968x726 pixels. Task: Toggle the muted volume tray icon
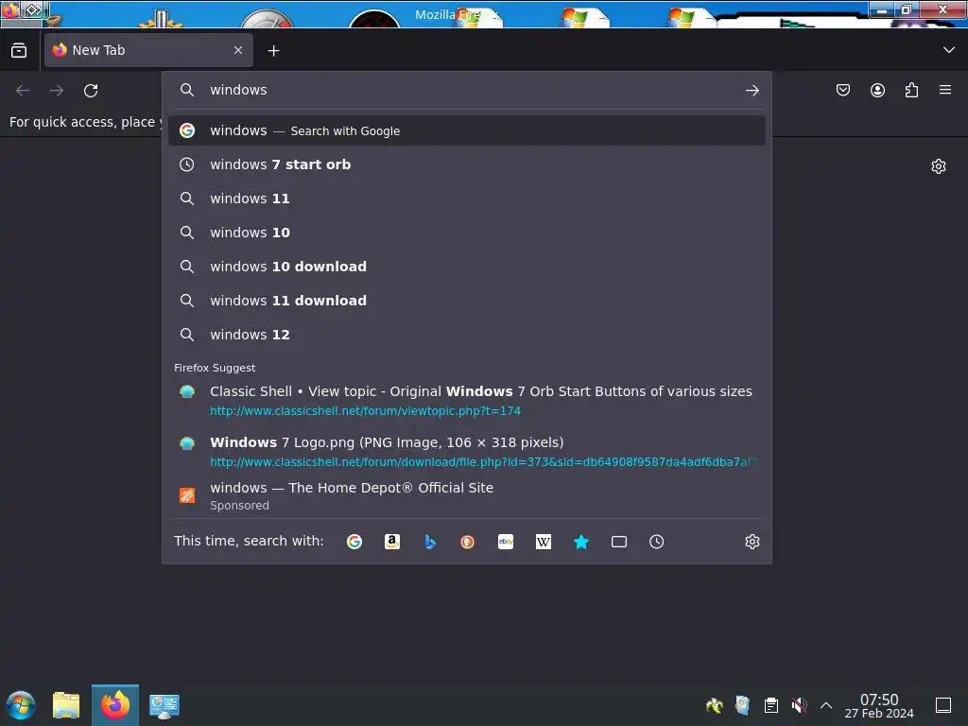(x=799, y=705)
